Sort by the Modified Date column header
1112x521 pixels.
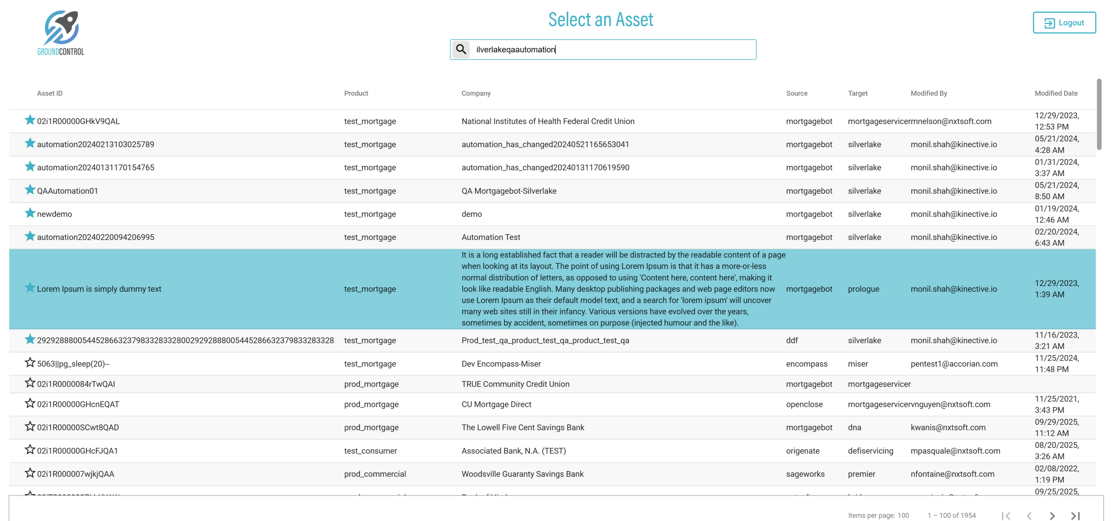(x=1055, y=93)
